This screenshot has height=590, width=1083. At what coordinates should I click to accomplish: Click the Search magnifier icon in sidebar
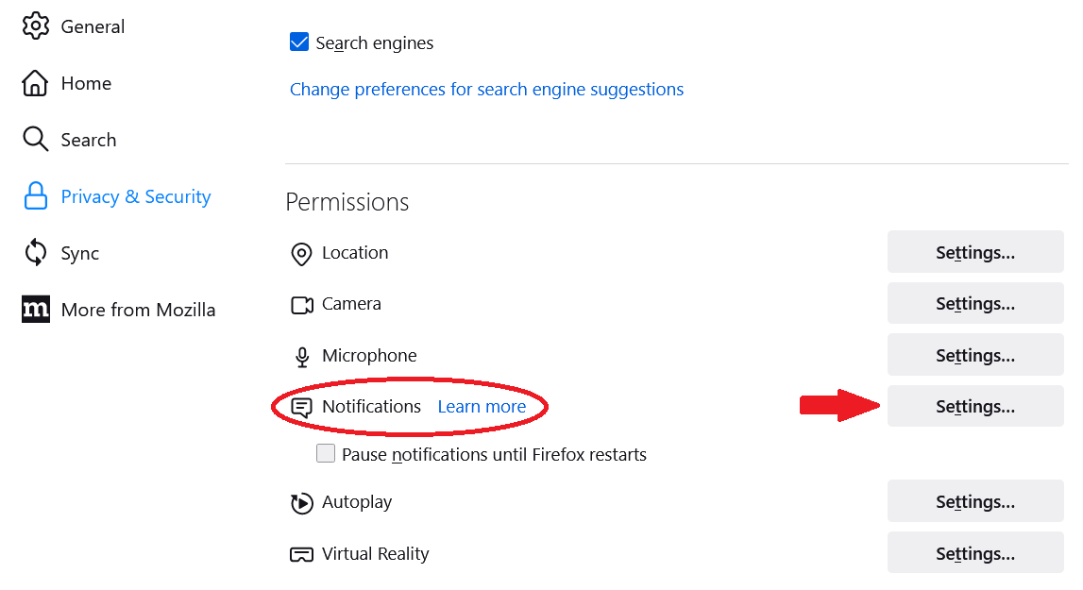(x=35, y=139)
